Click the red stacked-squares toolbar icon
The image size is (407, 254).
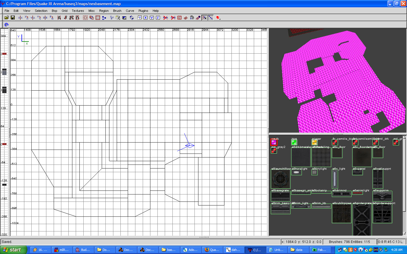pyautogui.click(x=218, y=17)
